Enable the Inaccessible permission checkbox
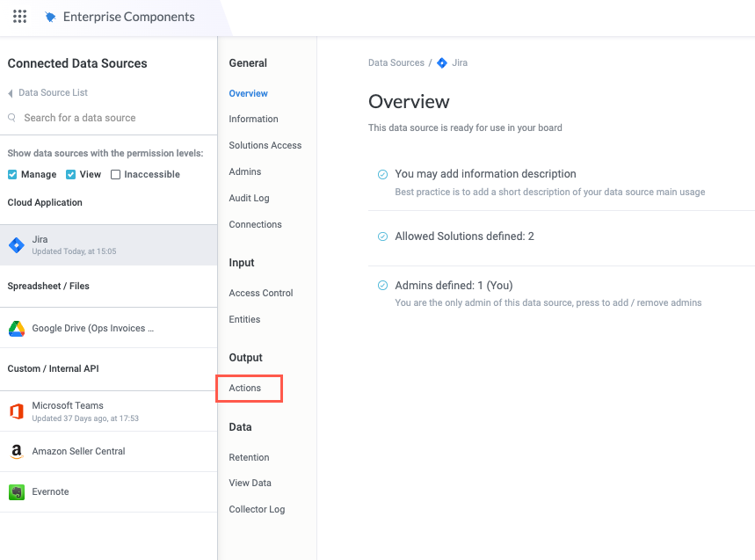The height and width of the screenshot is (560, 755). tap(115, 174)
